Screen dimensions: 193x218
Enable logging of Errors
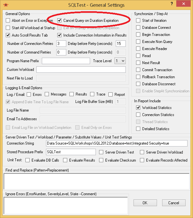[29, 95]
